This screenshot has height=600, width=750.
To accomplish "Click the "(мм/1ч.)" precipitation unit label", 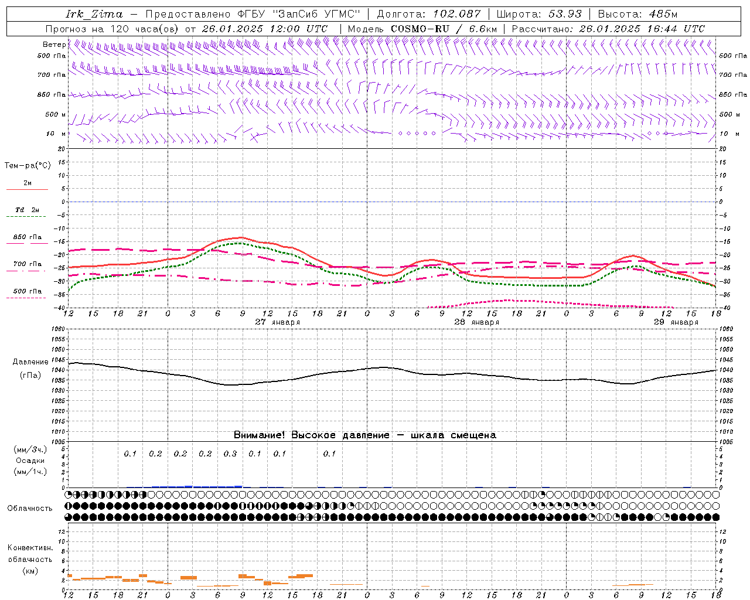I will (30, 472).
